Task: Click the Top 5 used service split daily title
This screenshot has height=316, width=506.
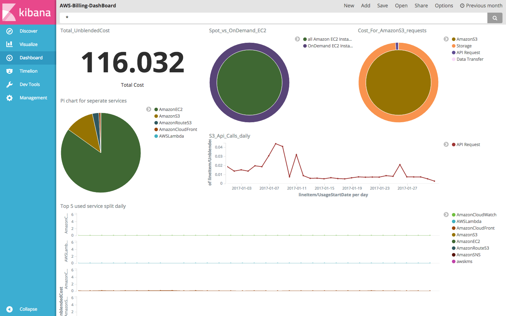Action: 93,206
